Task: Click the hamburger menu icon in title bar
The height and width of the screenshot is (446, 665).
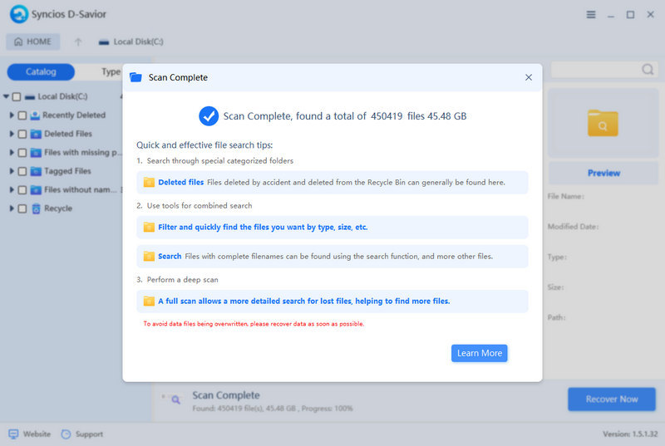Action: tap(591, 15)
